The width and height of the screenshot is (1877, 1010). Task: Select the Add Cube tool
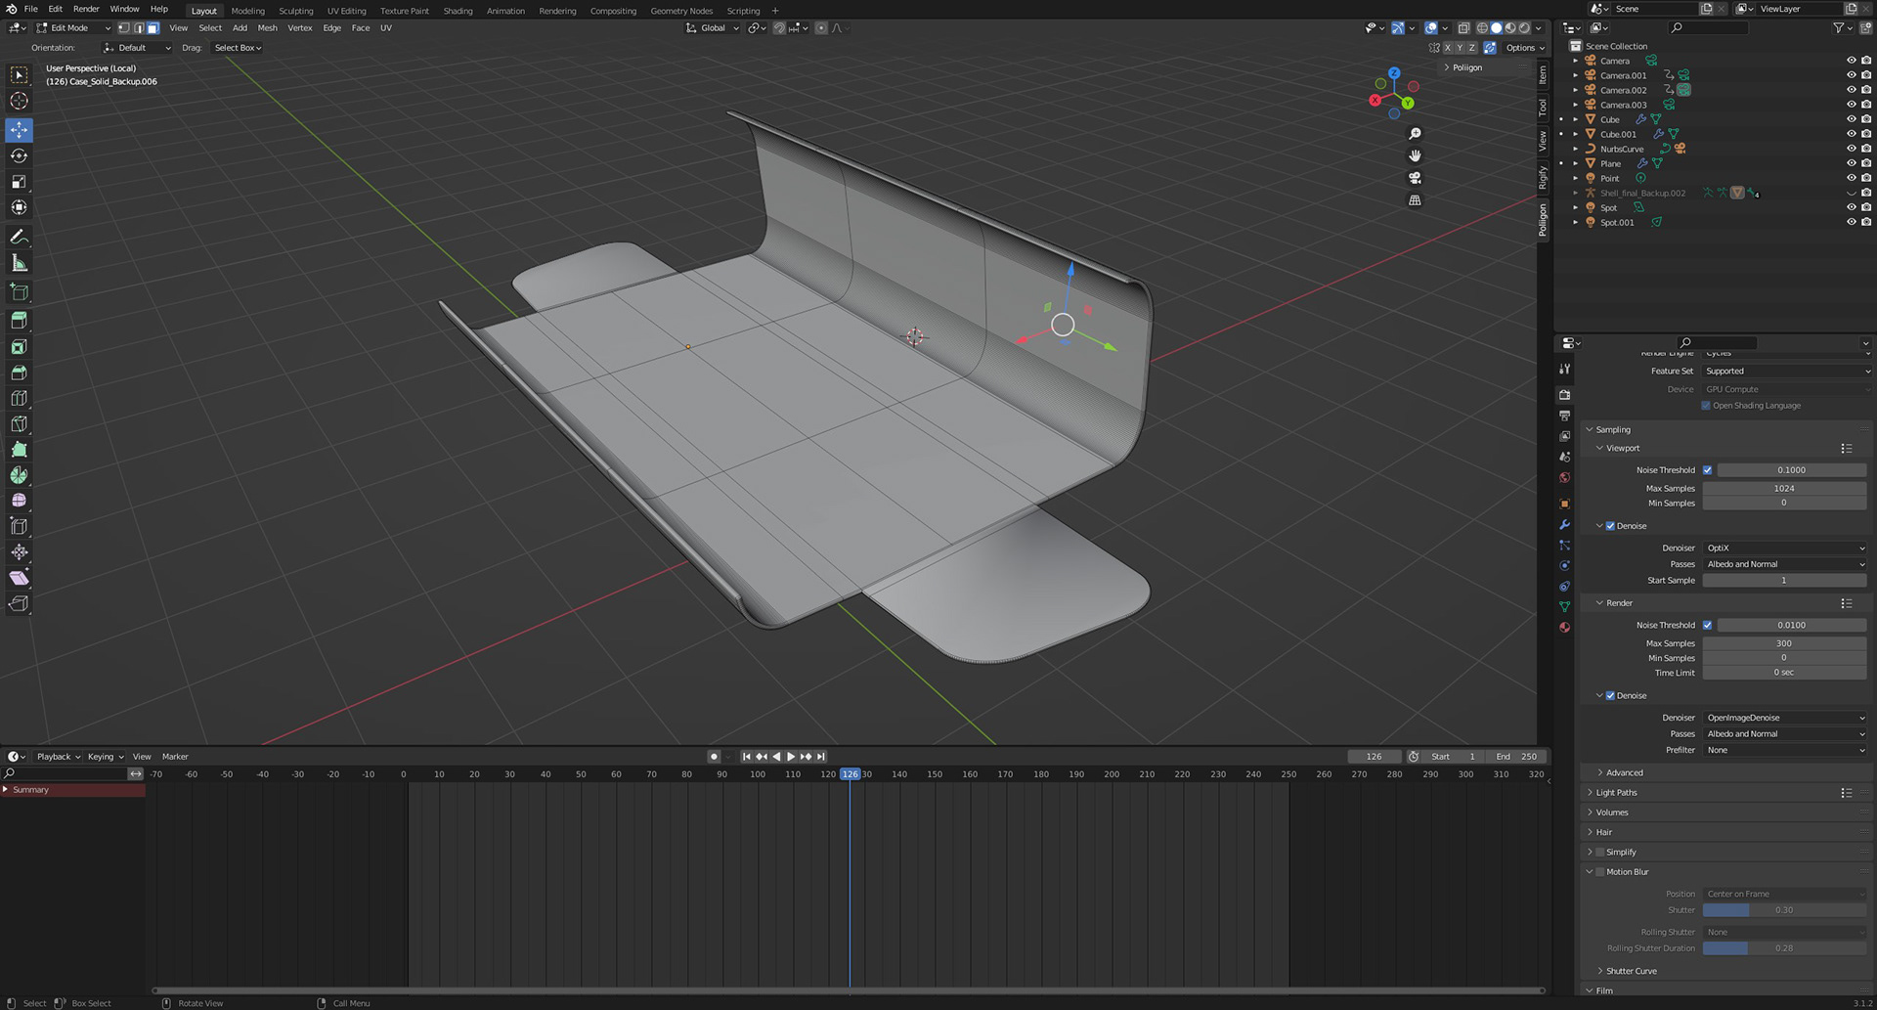(x=19, y=291)
